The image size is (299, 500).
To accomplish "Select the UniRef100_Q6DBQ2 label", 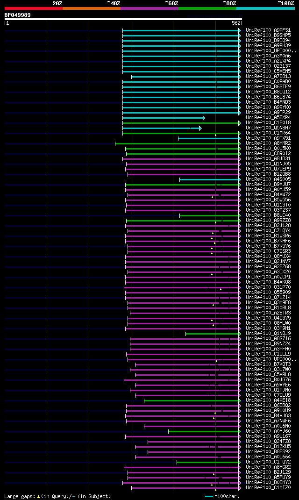I will coord(268,406).
